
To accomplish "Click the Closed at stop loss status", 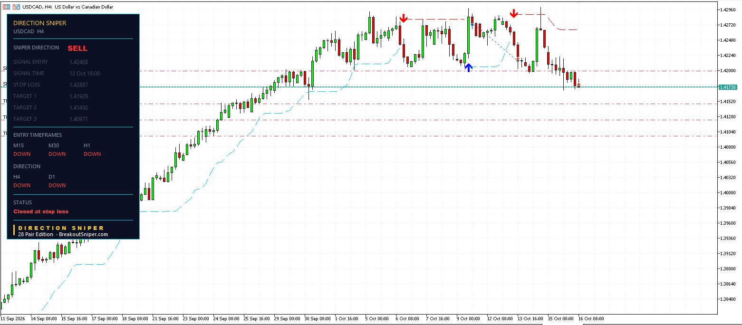I will (41, 211).
